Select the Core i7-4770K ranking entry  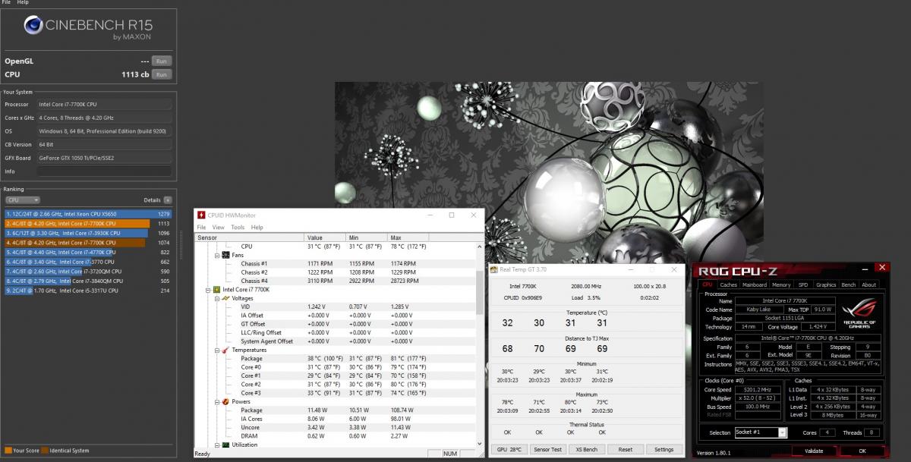coord(89,252)
